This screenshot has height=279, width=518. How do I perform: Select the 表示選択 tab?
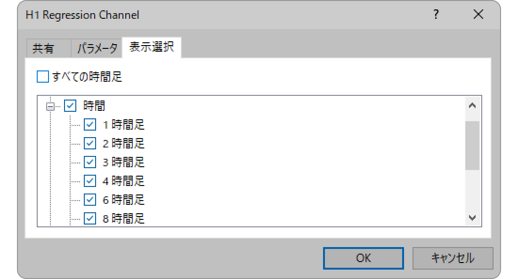[152, 47]
